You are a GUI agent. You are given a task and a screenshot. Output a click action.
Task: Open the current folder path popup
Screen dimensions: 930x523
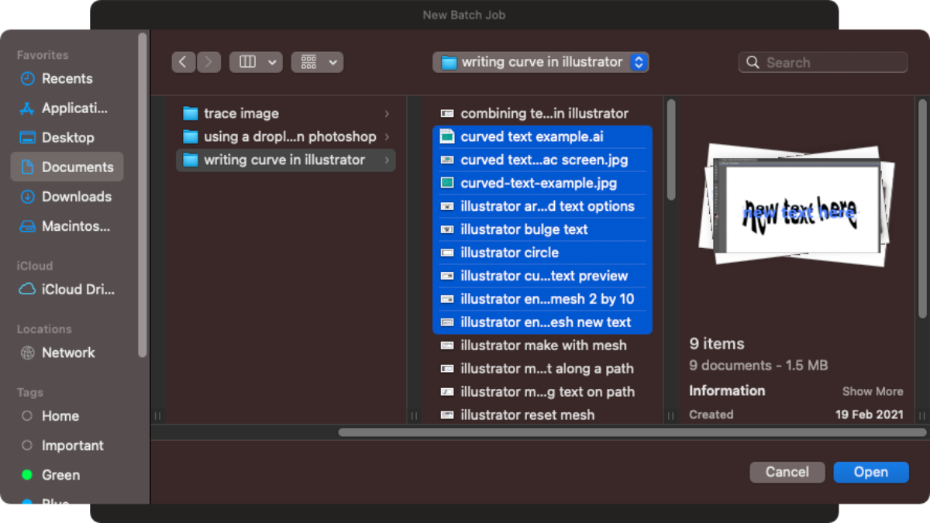(x=541, y=62)
